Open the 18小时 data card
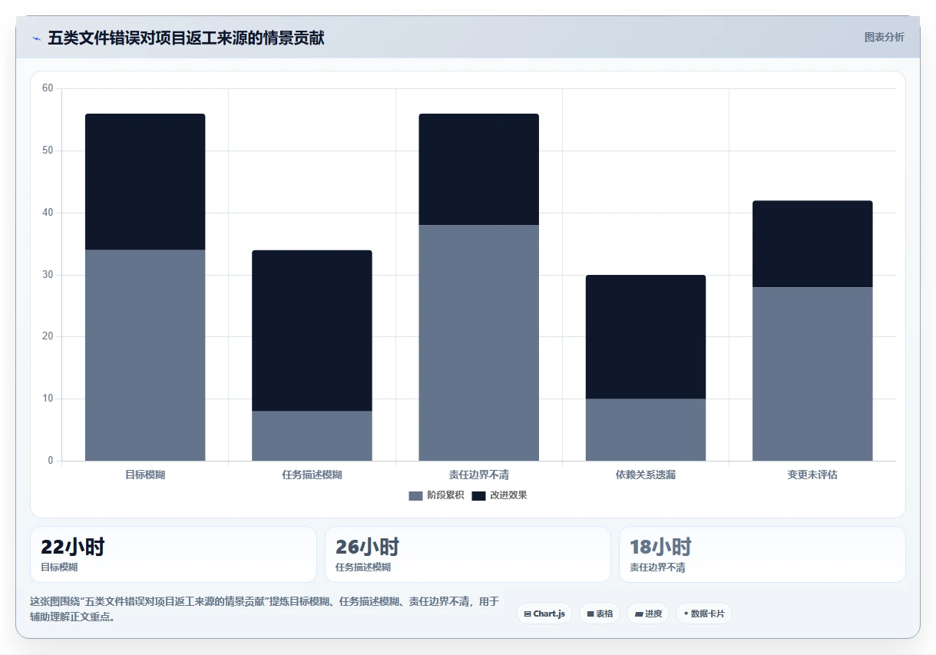 [762, 554]
